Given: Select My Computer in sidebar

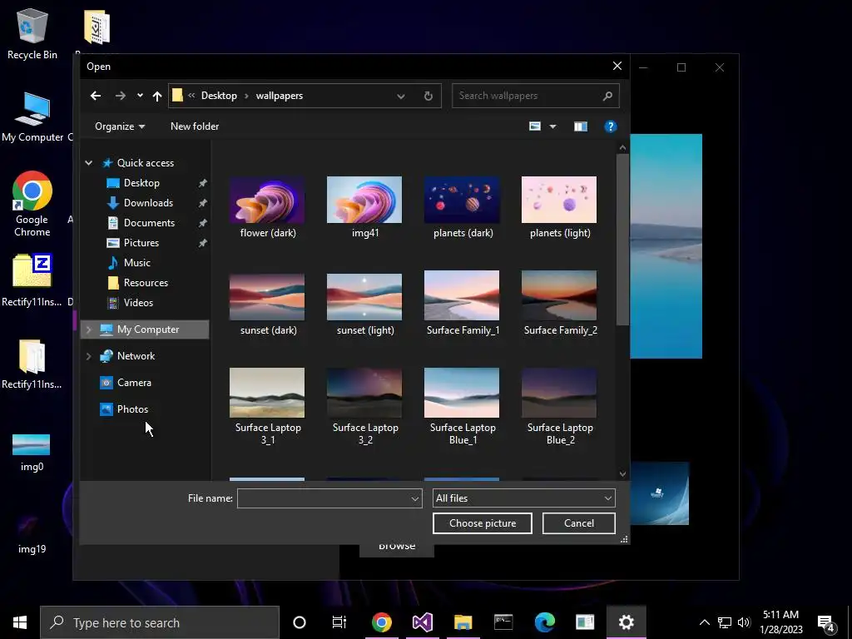Looking at the screenshot, I should [x=148, y=329].
